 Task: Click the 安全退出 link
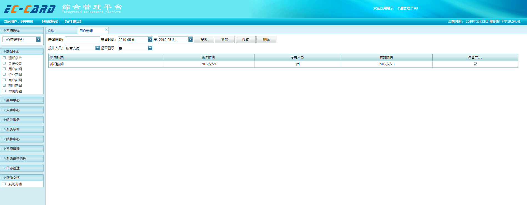click(73, 21)
